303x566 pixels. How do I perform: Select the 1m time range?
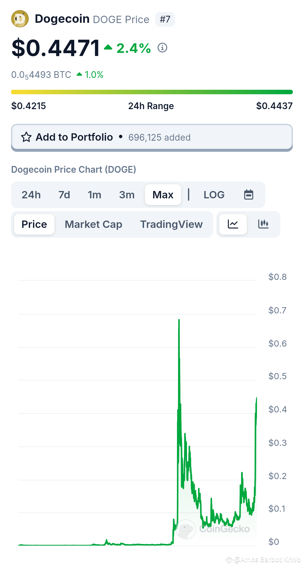click(94, 195)
